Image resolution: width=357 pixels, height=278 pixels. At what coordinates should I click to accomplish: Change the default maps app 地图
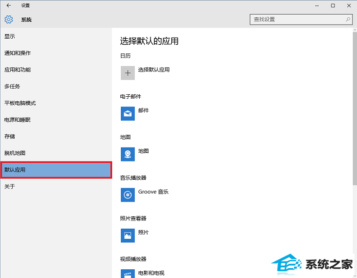[x=143, y=151]
